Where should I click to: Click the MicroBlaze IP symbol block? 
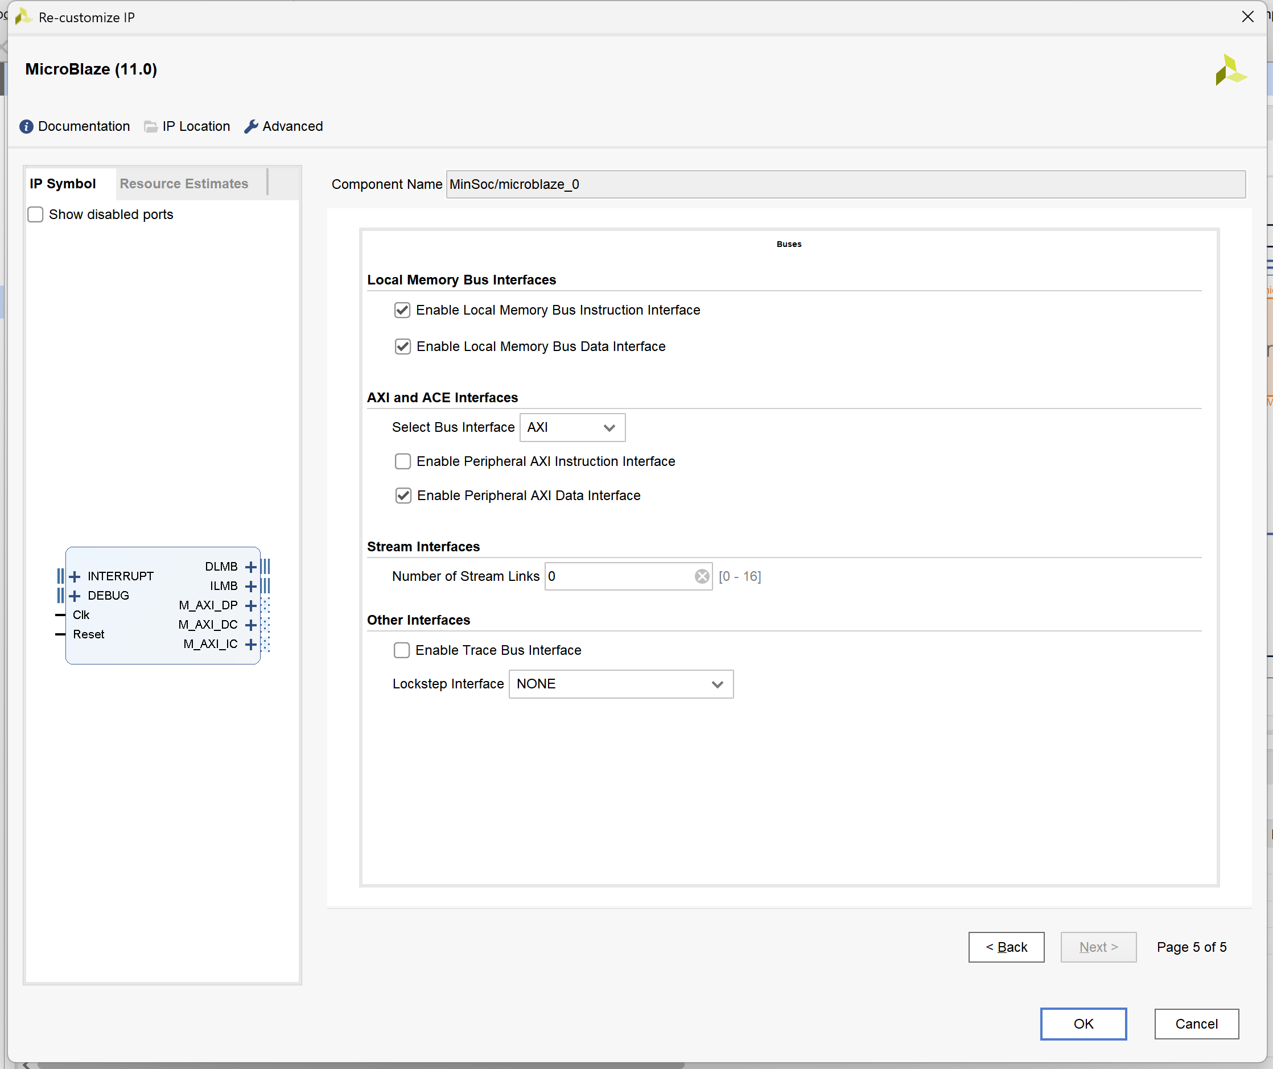click(x=163, y=605)
